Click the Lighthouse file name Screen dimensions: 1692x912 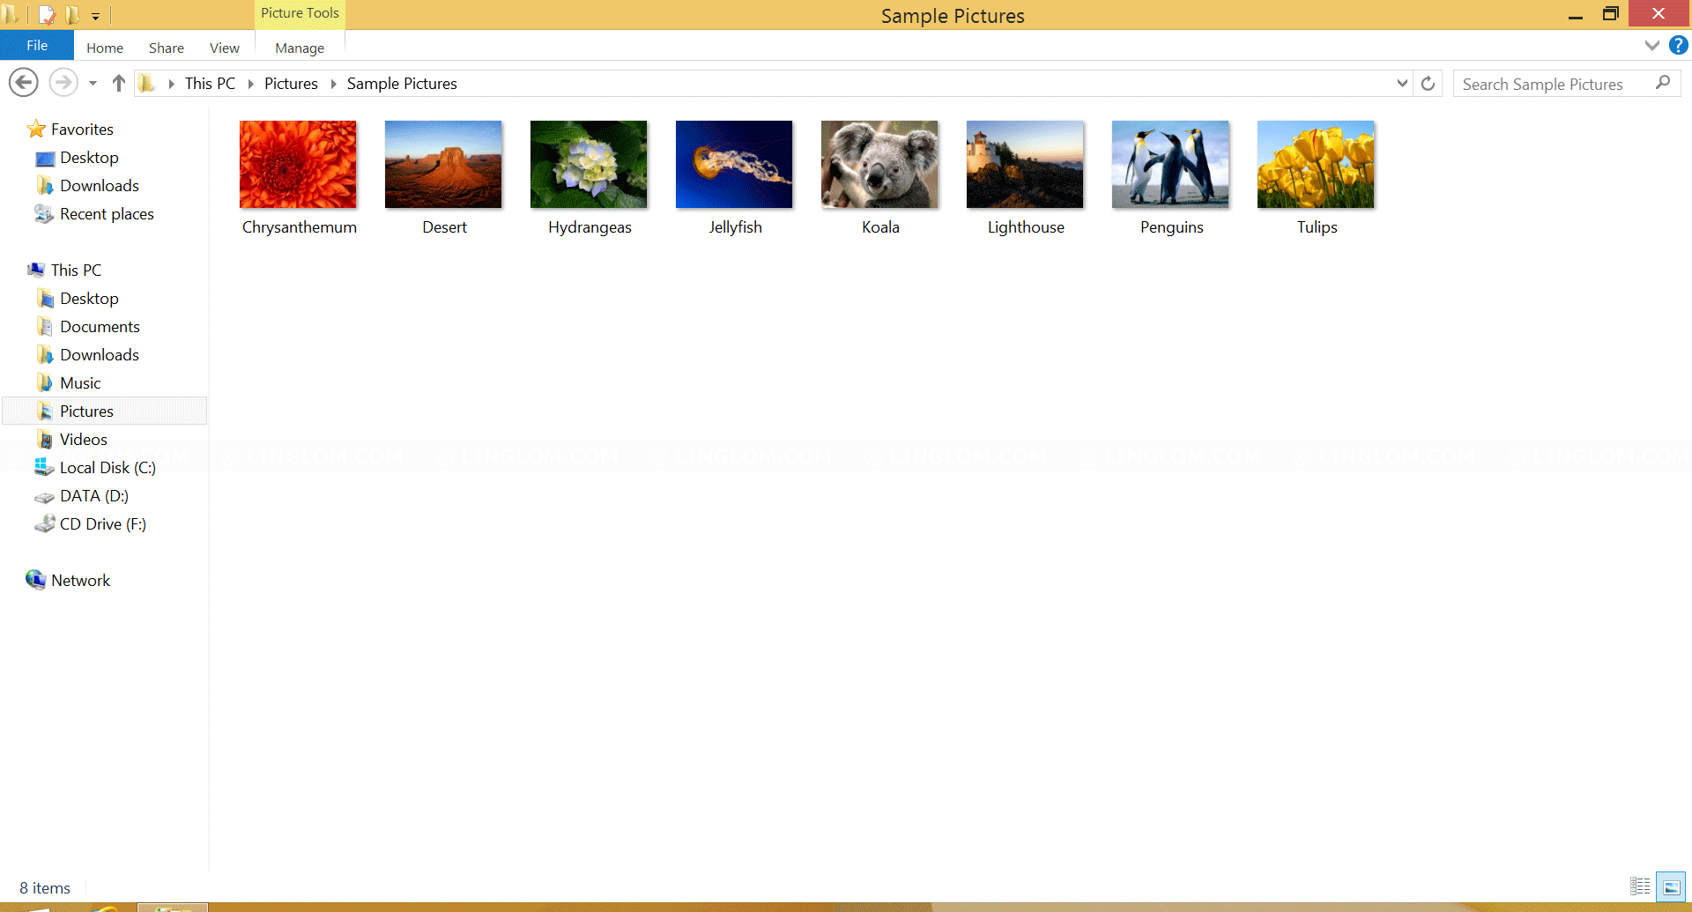[x=1026, y=227]
